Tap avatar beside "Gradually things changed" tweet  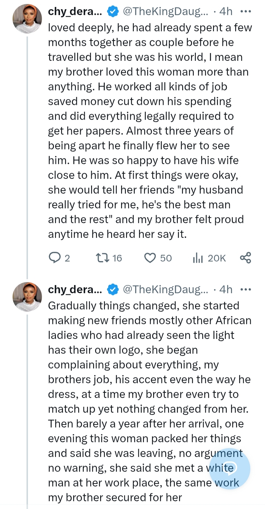pos(27,297)
